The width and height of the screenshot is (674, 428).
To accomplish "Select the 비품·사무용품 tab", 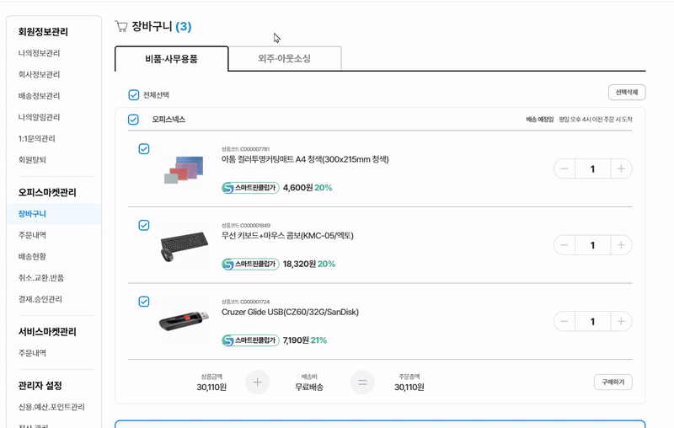I will (172, 58).
